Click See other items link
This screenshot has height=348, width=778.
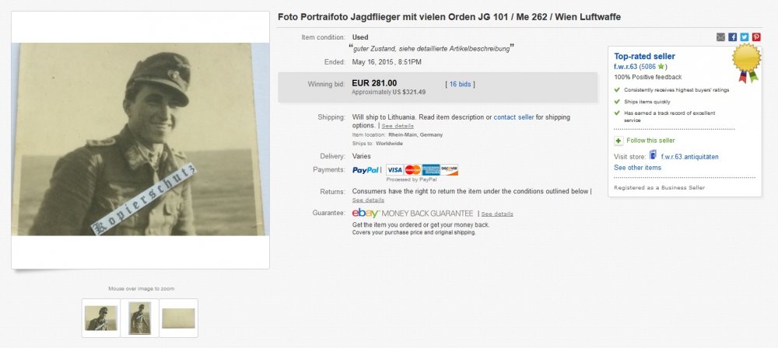tap(638, 168)
